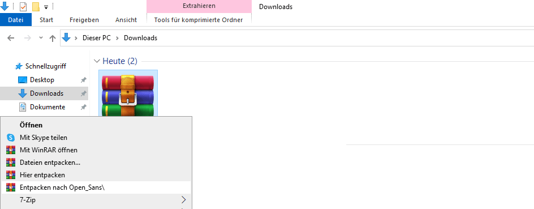Click the blue download arrow title bar icon
The width and height of the screenshot is (534, 209).
point(5,6)
